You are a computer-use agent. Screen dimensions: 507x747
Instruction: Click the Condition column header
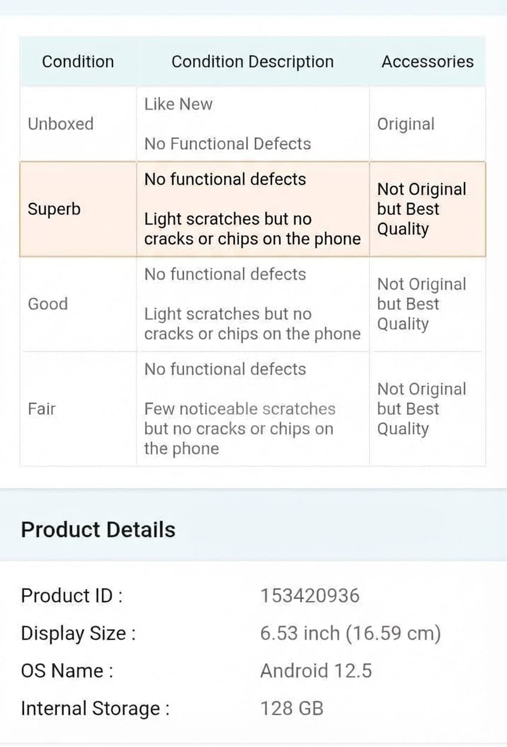pos(78,62)
